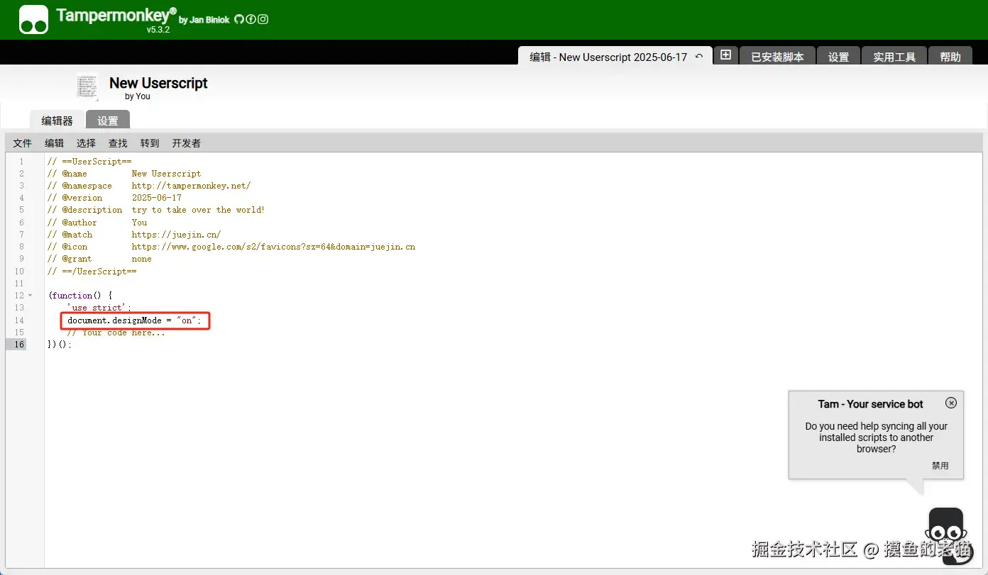Click line number 16 in the gutter
988x575 pixels.
point(20,345)
